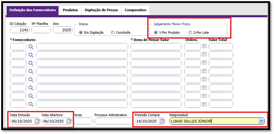This screenshot has width=274, height=134.
Task: Click the search magnifier in third Fornecedores row
Action: (x=31, y=63)
